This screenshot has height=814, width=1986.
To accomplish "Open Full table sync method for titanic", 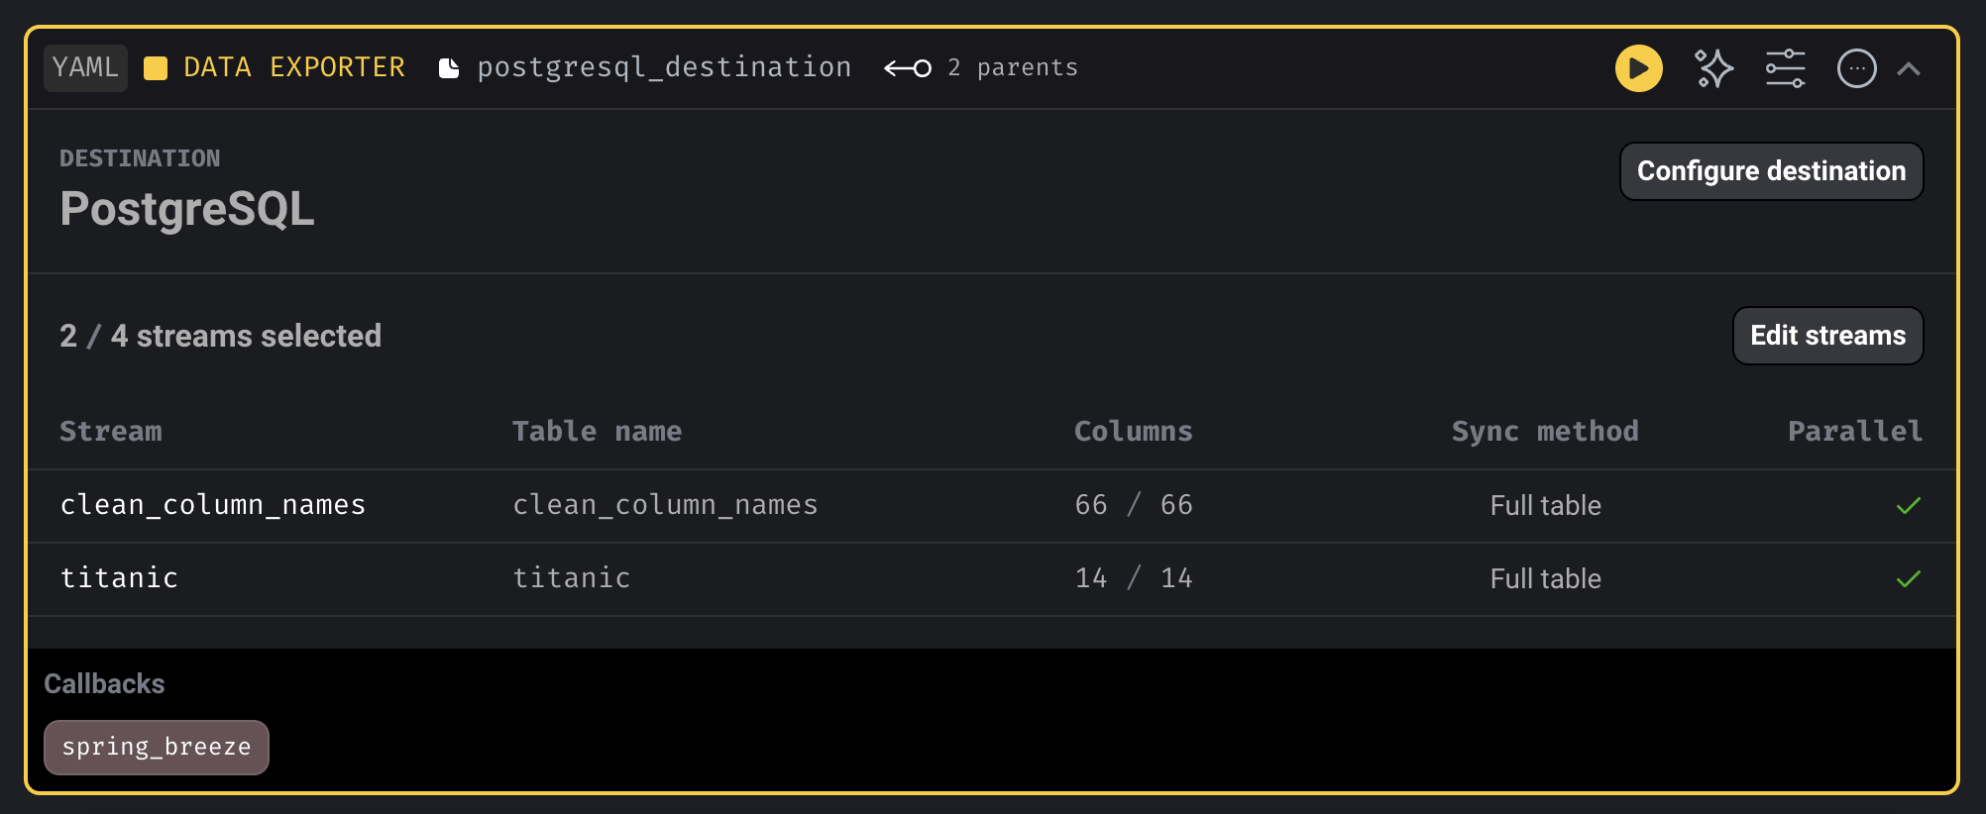I will pyautogui.click(x=1545, y=579).
